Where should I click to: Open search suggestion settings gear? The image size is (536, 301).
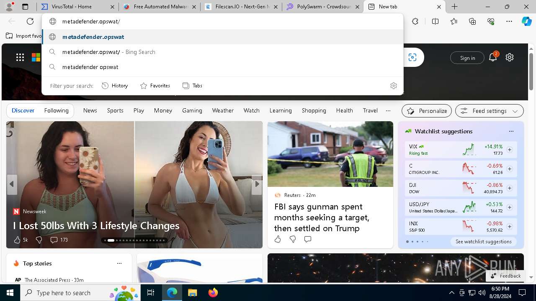point(394,86)
